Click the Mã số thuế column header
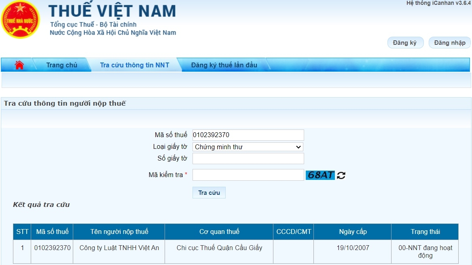The width and height of the screenshot is (472, 265). [x=53, y=232]
